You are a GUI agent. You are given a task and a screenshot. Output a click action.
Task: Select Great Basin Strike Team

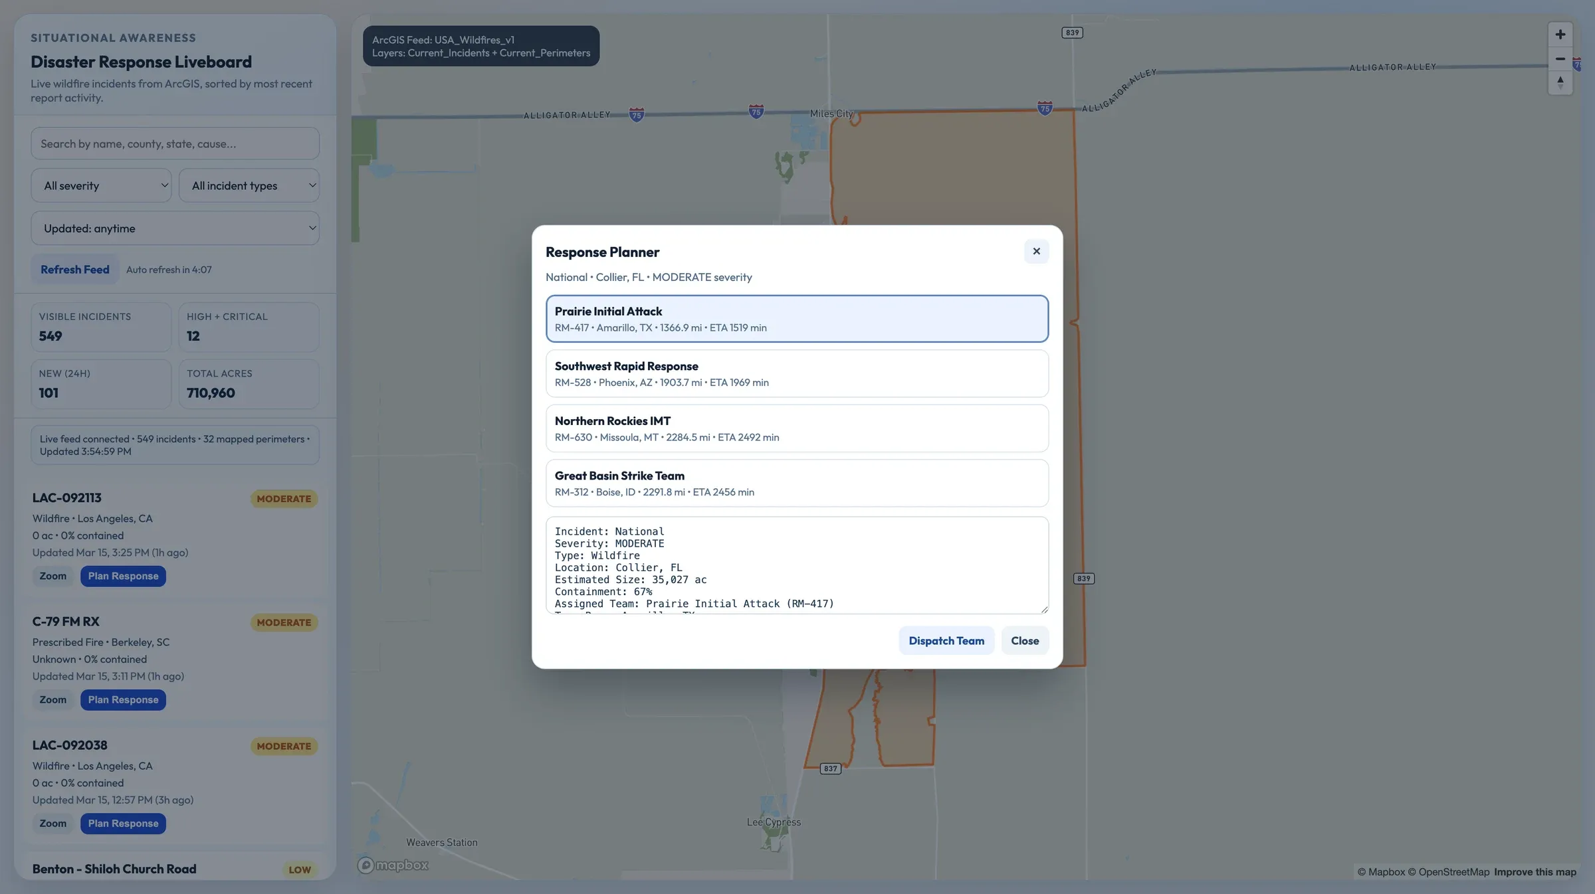[x=797, y=483]
